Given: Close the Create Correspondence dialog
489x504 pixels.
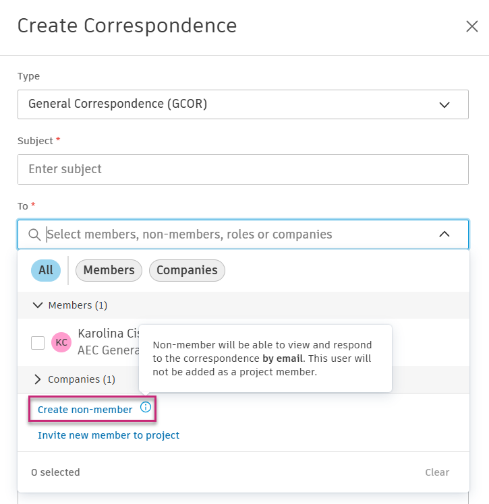Looking at the screenshot, I should [471, 26].
